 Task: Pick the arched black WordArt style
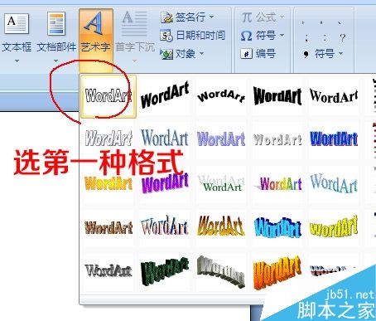221,96
